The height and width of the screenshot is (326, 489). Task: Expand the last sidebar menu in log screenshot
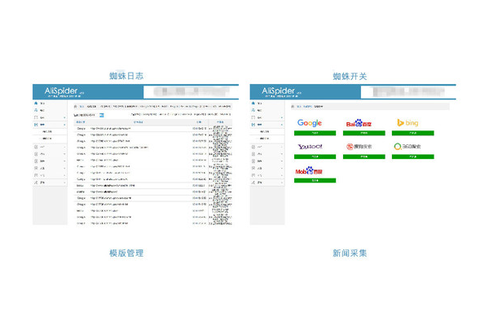(x=51, y=183)
